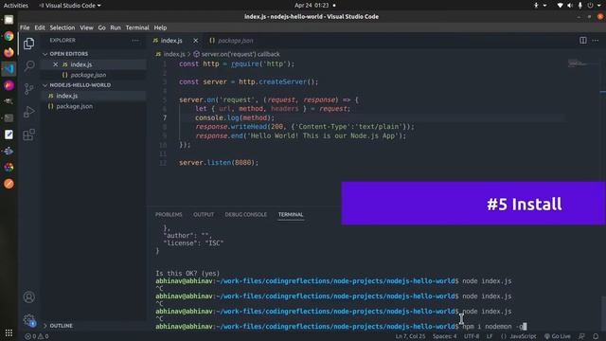
Task: Switch to the Problems panel tab
Action: point(169,215)
